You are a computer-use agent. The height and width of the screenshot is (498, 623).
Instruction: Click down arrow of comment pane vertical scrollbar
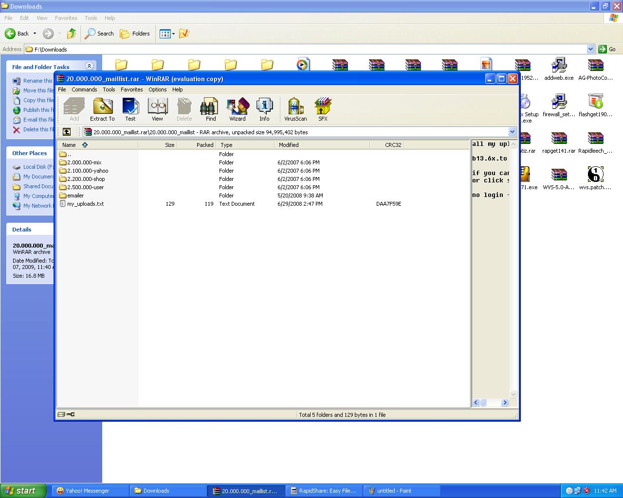pyautogui.click(x=513, y=394)
